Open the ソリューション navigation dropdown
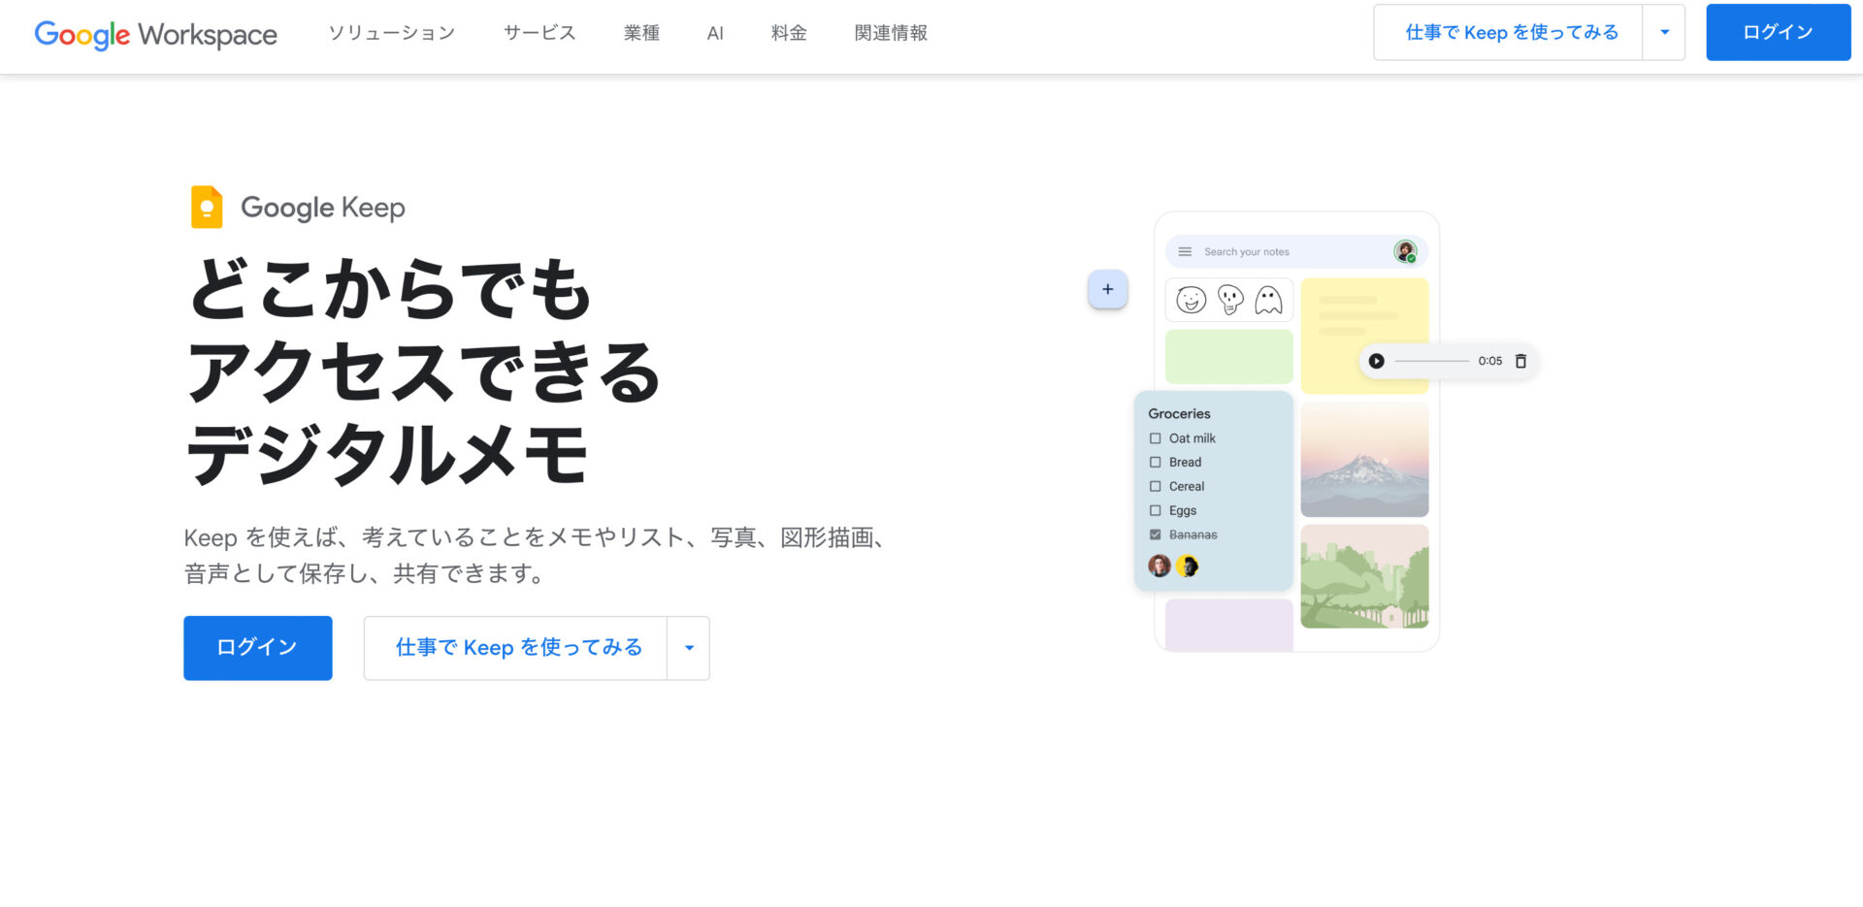Screen dimensions: 1863x907 [391, 33]
